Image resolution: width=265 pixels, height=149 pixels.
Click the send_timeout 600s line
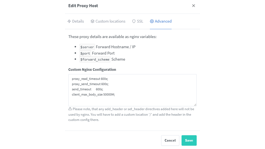pyautogui.click(x=87, y=89)
